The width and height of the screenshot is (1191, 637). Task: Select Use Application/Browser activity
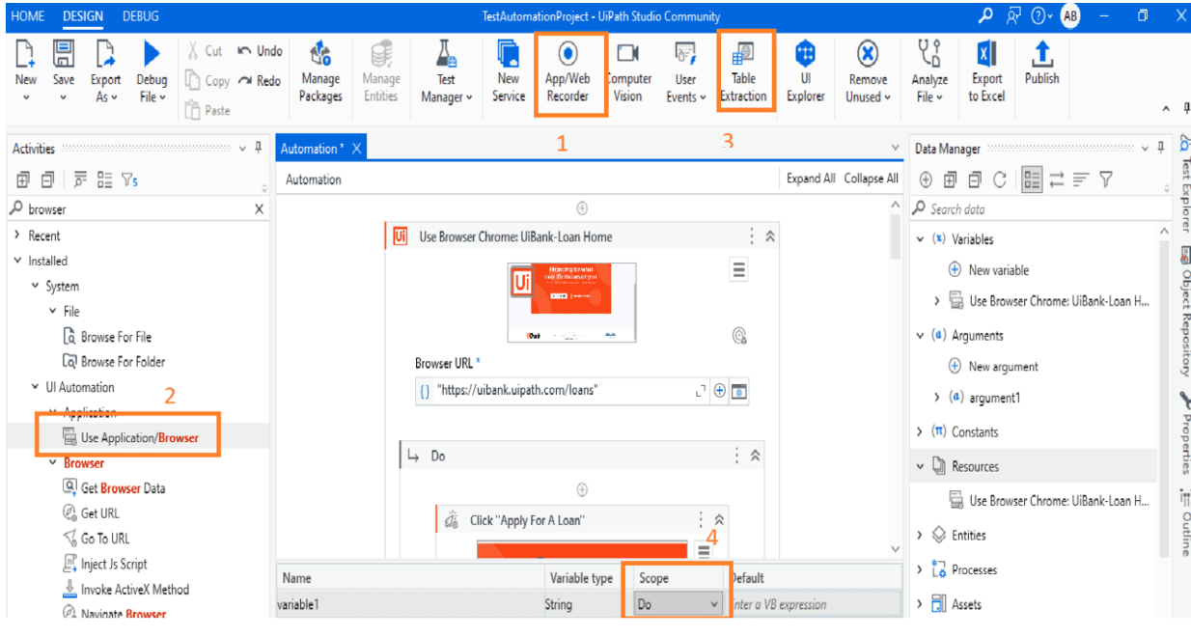pyautogui.click(x=131, y=437)
